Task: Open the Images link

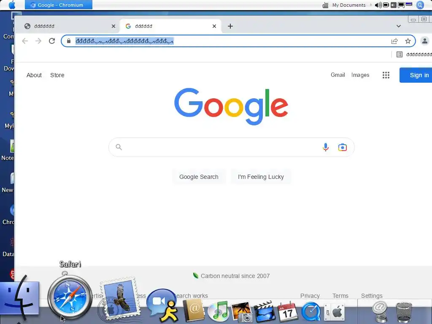Action: pos(360,75)
